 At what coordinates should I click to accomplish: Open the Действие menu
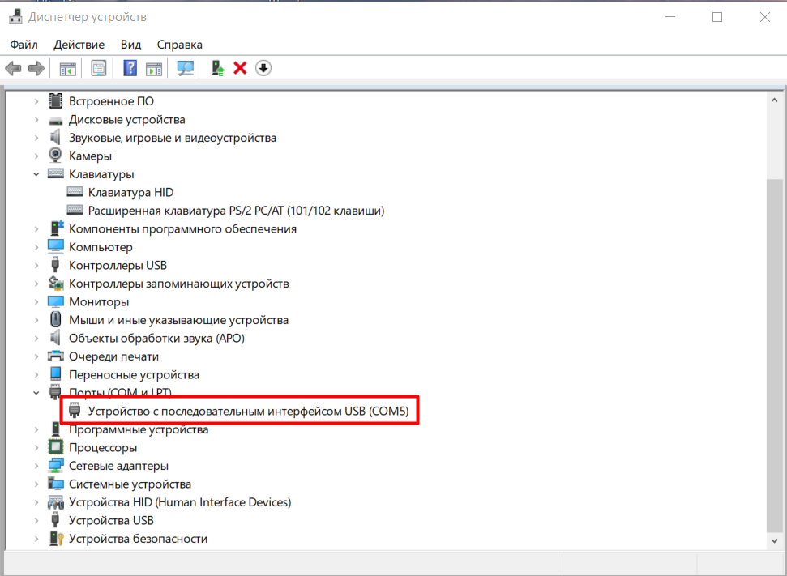pos(79,45)
